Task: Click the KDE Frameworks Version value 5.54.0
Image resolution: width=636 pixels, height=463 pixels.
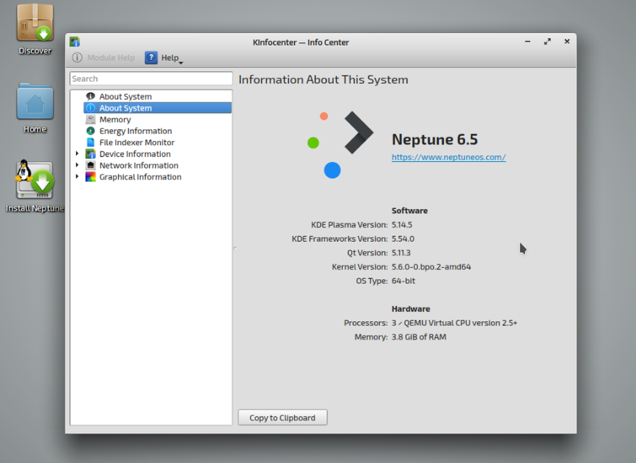Action: pos(403,238)
